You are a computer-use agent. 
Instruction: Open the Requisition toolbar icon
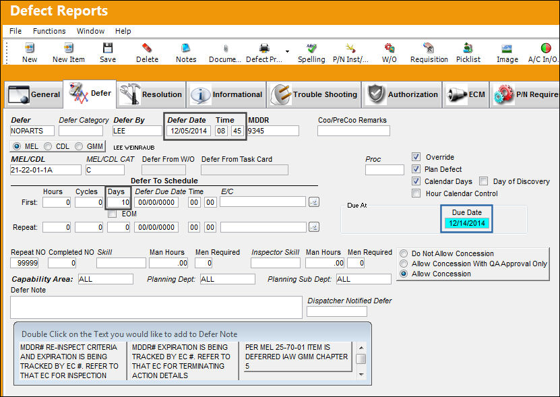[x=429, y=48]
